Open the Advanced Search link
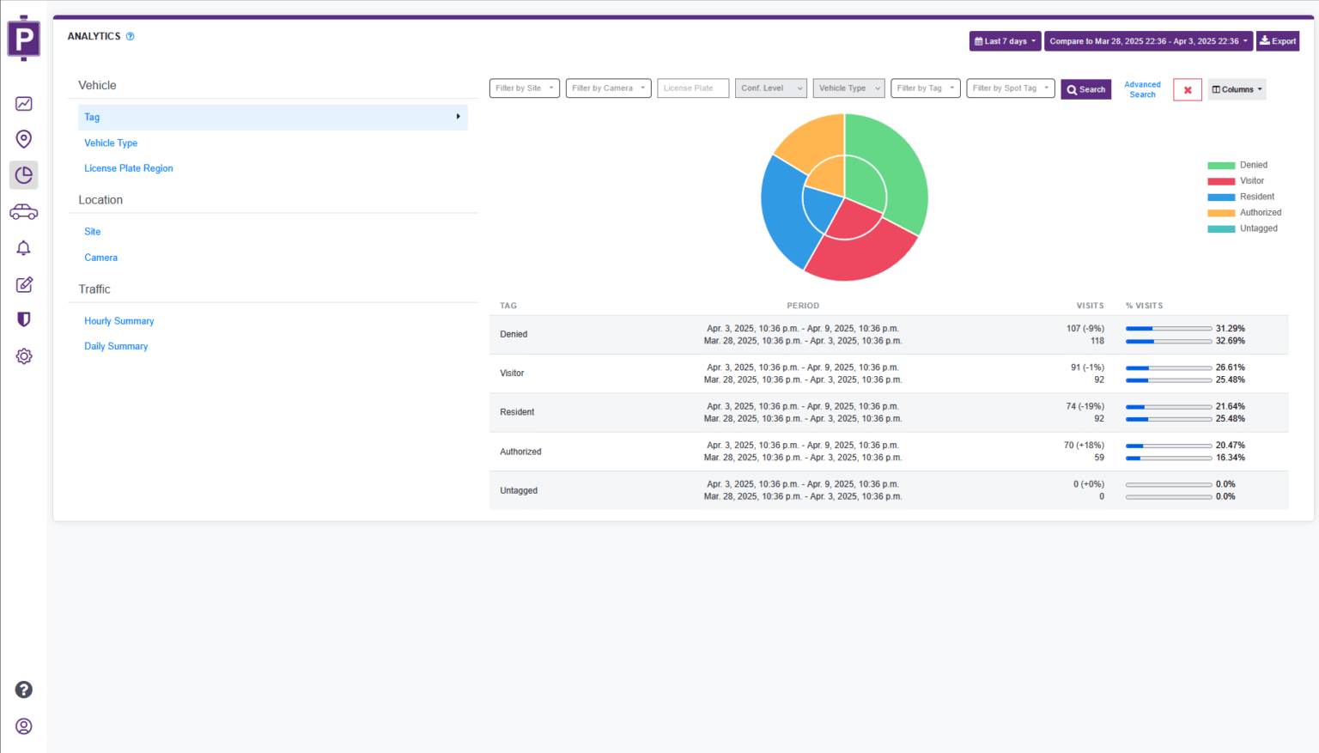 point(1142,89)
